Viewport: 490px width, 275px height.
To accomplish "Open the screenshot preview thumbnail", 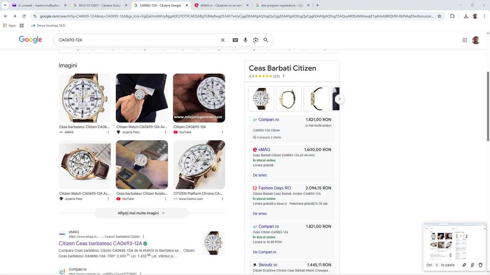I will 454,242.
